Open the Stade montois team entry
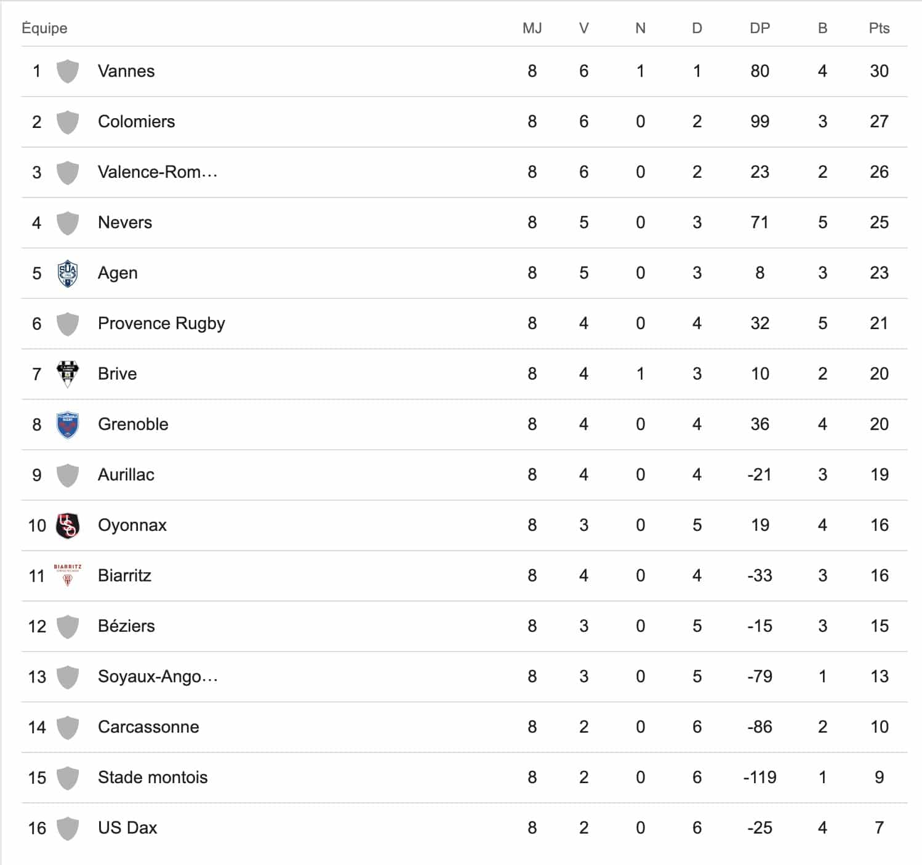This screenshot has width=922, height=865. [153, 778]
